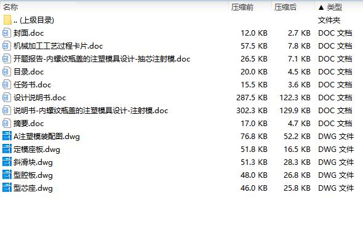
Task: Click the 4.5 KB compressed size value
Action: (x=299, y=72)
